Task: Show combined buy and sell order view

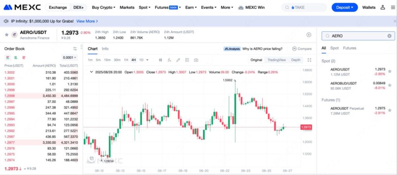Action: 8,58
